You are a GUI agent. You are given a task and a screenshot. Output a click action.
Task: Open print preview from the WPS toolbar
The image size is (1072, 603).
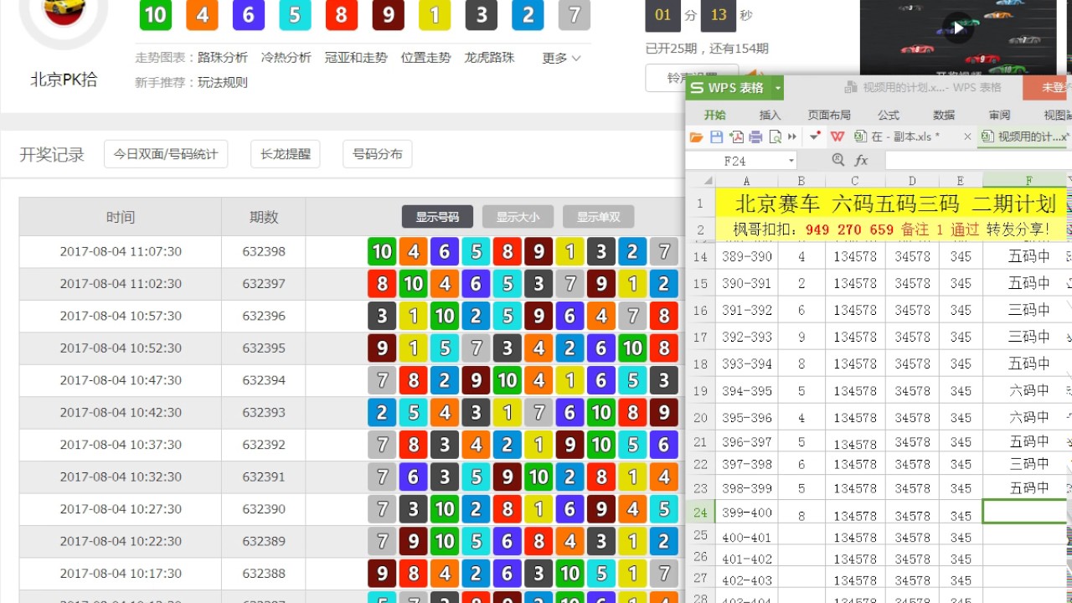point(775,137)
